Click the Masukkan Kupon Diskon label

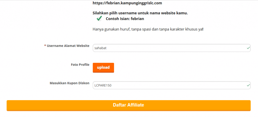70,83
